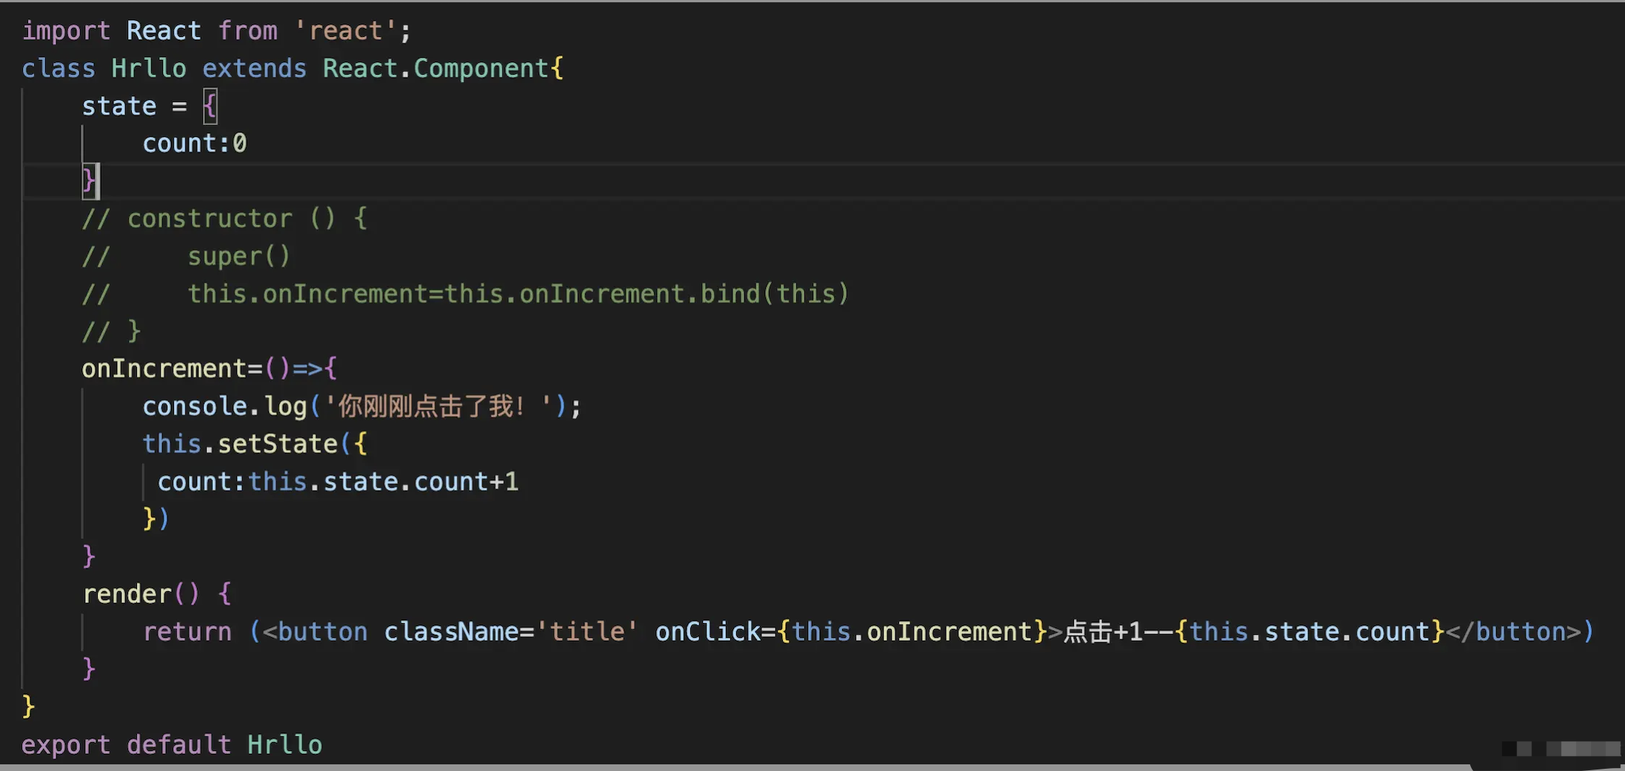The image size is (1625, 771).
Task: Click the export default Hrllo line
Action: click(171, 744)
